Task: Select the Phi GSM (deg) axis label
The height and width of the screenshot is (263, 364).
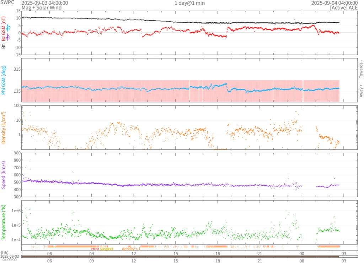Action: pyautogui.click(x=4, y=81)
